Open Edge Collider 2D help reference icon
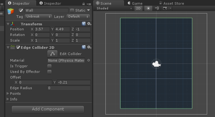This screenshot has height=117, width=215. pyautogui.click(x=83, y=47)
